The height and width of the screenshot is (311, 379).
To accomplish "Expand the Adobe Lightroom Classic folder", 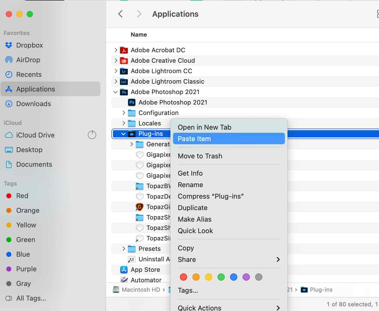I will [116, 81].
